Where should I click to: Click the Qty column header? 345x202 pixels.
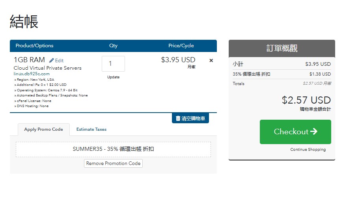click(x=113, y=46)
